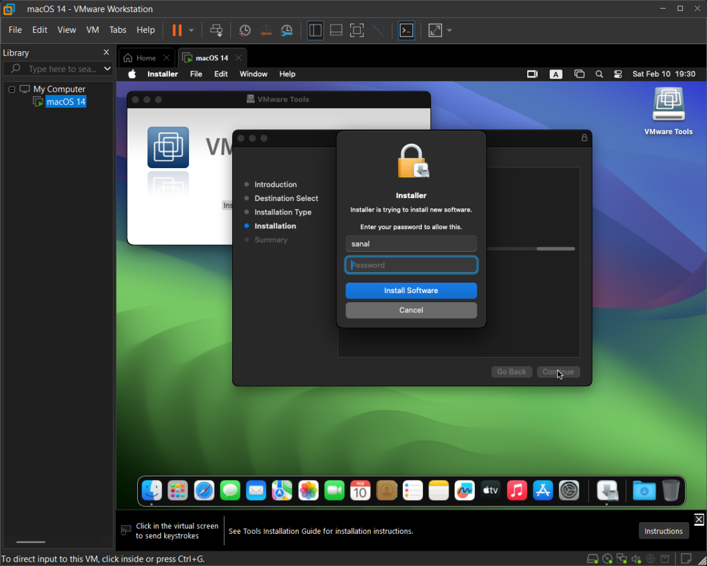Open macOS Control Center
Viewport: 707px width, 566px height.
618,74
